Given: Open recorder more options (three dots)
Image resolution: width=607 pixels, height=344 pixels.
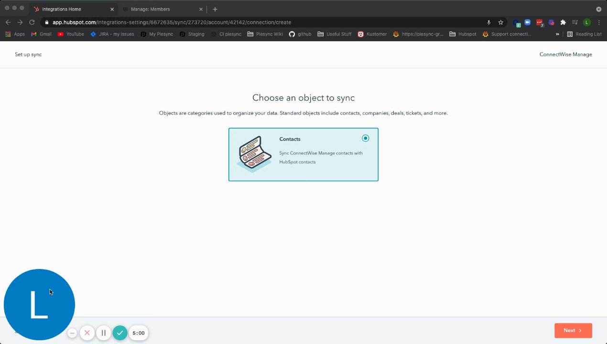Looking at the screenshot, I should (x=72, y=333).
